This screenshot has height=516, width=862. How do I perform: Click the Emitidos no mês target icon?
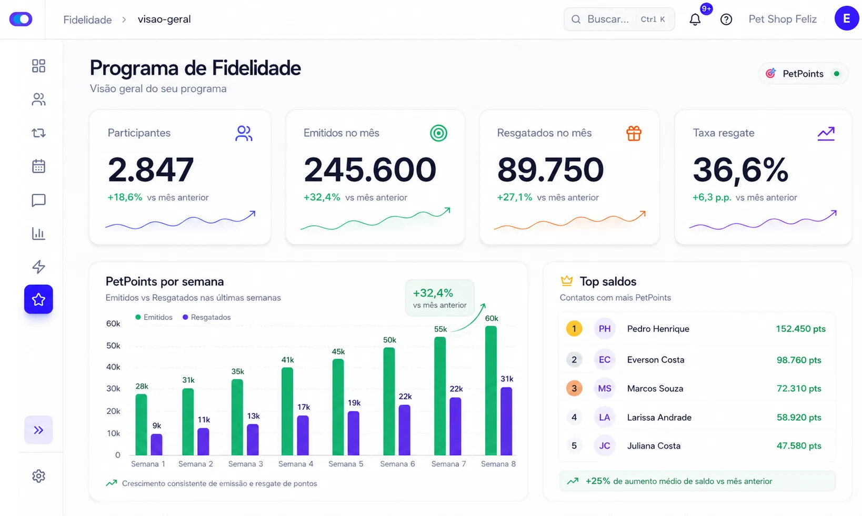(438, 133)
